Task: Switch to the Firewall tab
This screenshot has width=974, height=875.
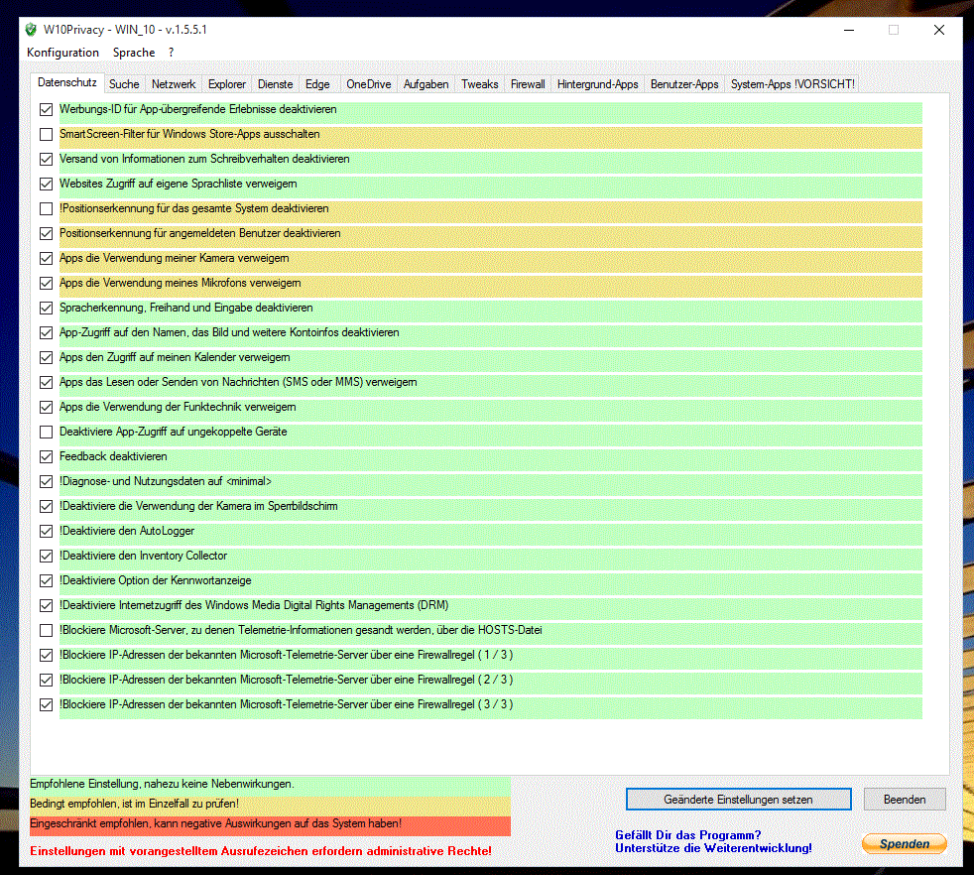Action: pos(528,84)
